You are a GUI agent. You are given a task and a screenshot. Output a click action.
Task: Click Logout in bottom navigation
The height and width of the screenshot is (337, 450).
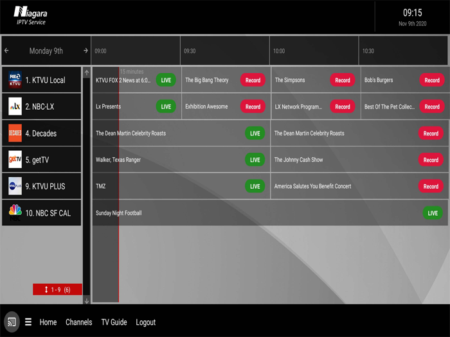point(145,322)
